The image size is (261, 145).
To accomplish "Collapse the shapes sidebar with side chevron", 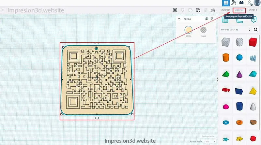I will (218, 80).
